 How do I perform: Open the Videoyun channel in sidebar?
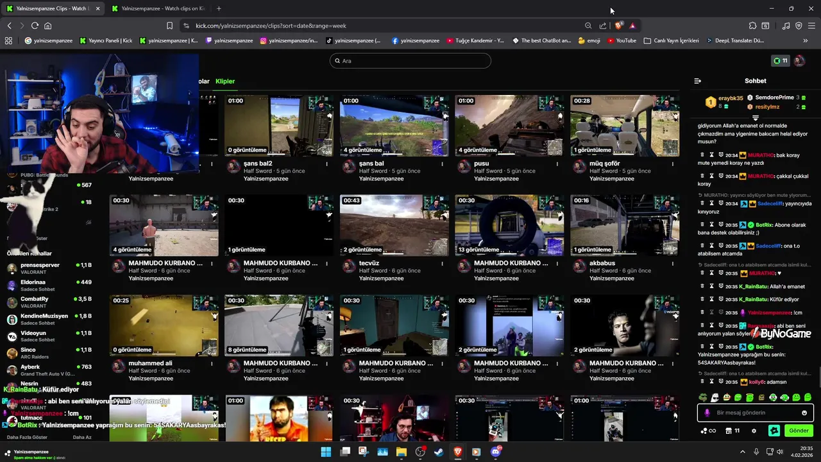coord(50,336)
